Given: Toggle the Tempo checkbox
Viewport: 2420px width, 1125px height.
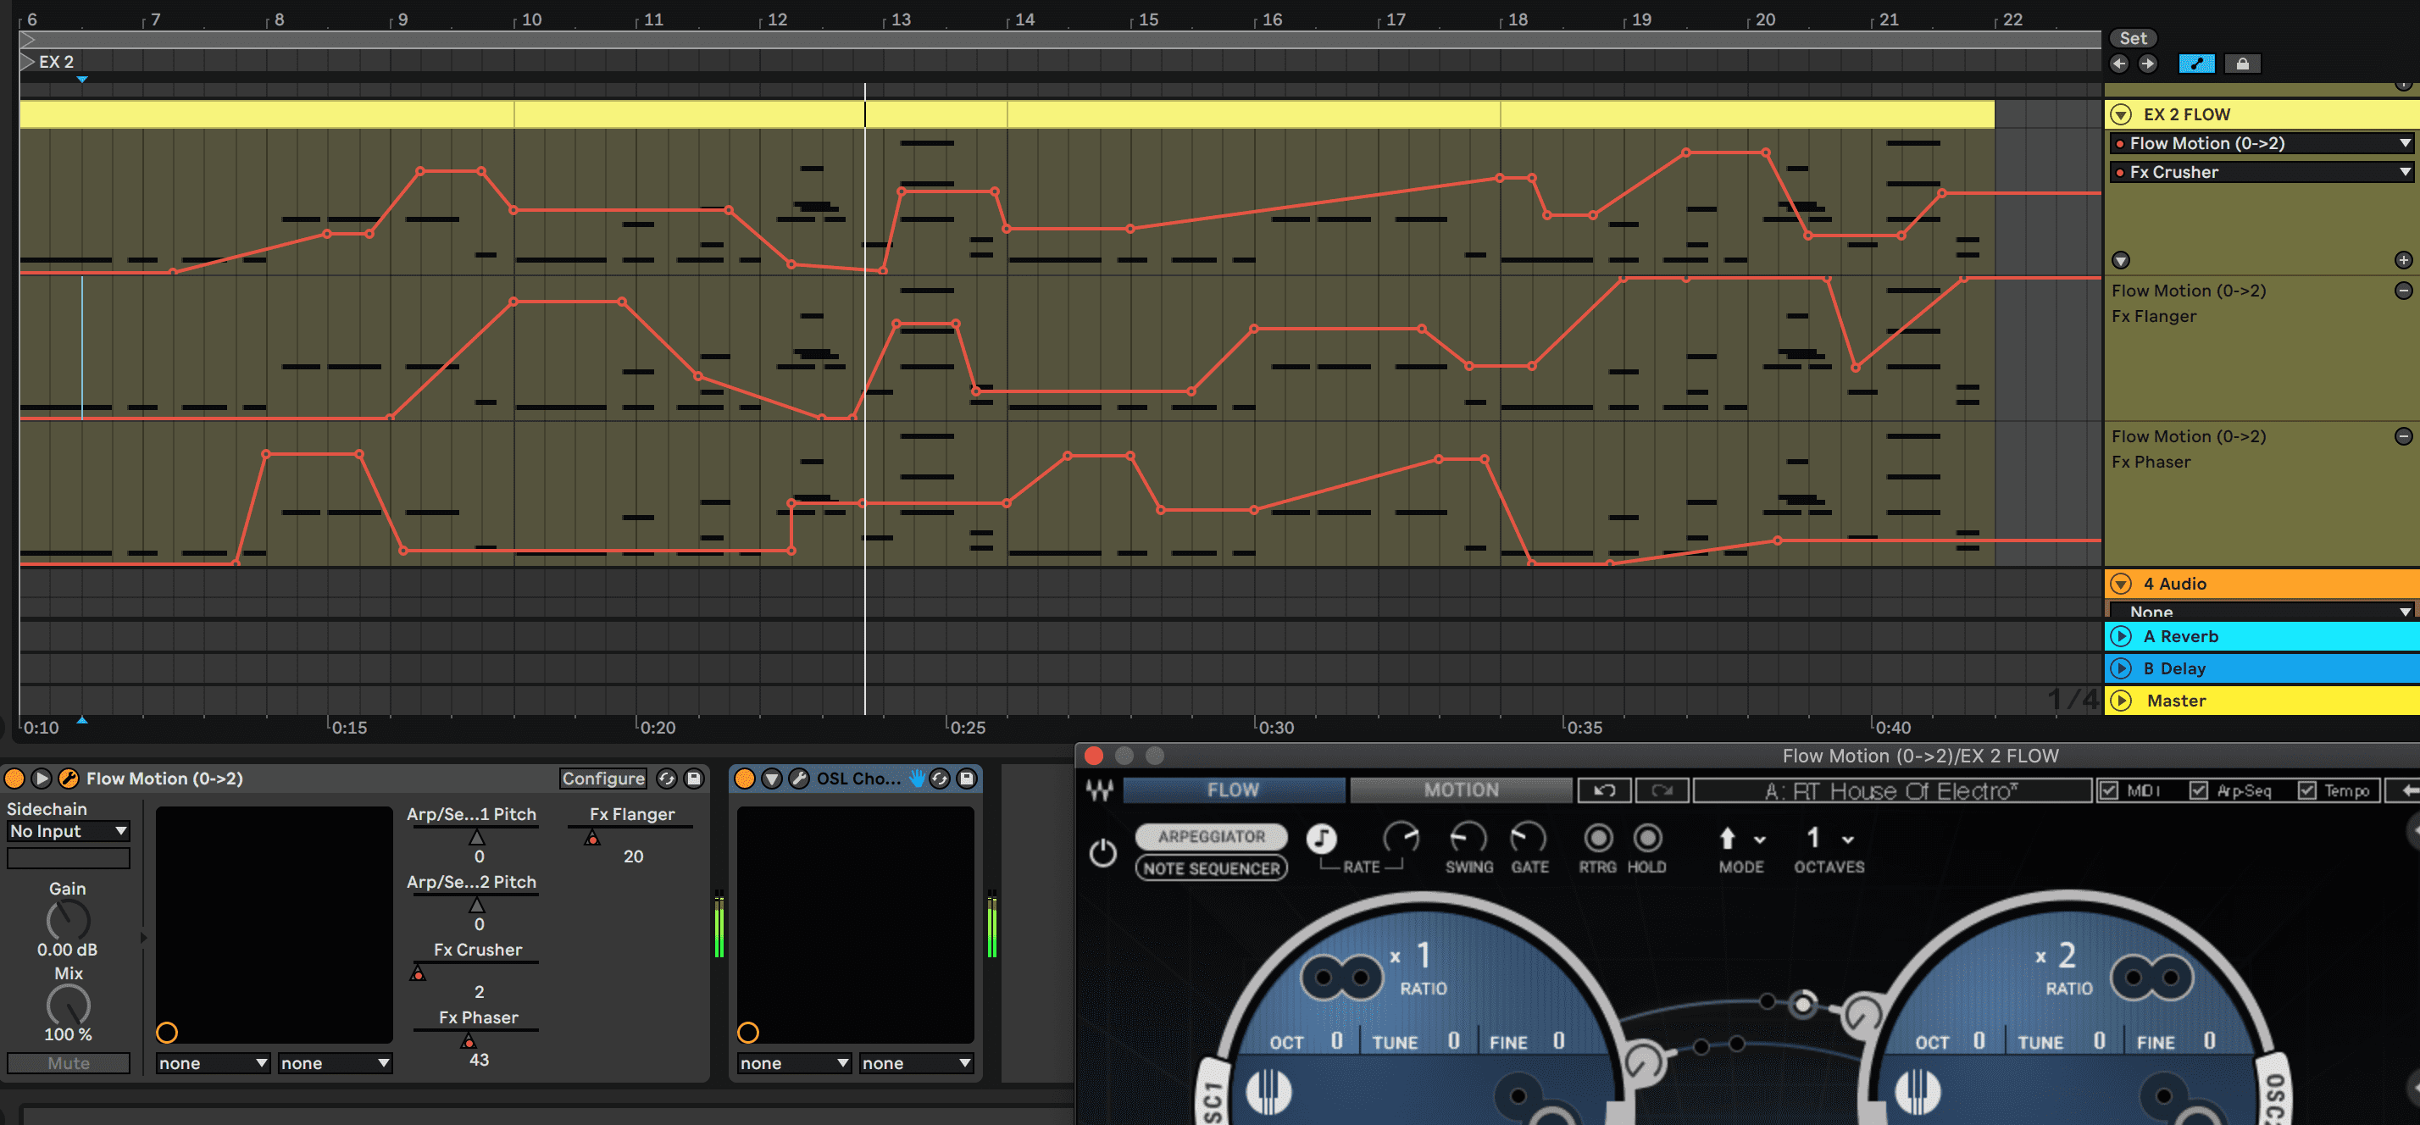Looking at the screenshot, I should tap(2307, 790).
